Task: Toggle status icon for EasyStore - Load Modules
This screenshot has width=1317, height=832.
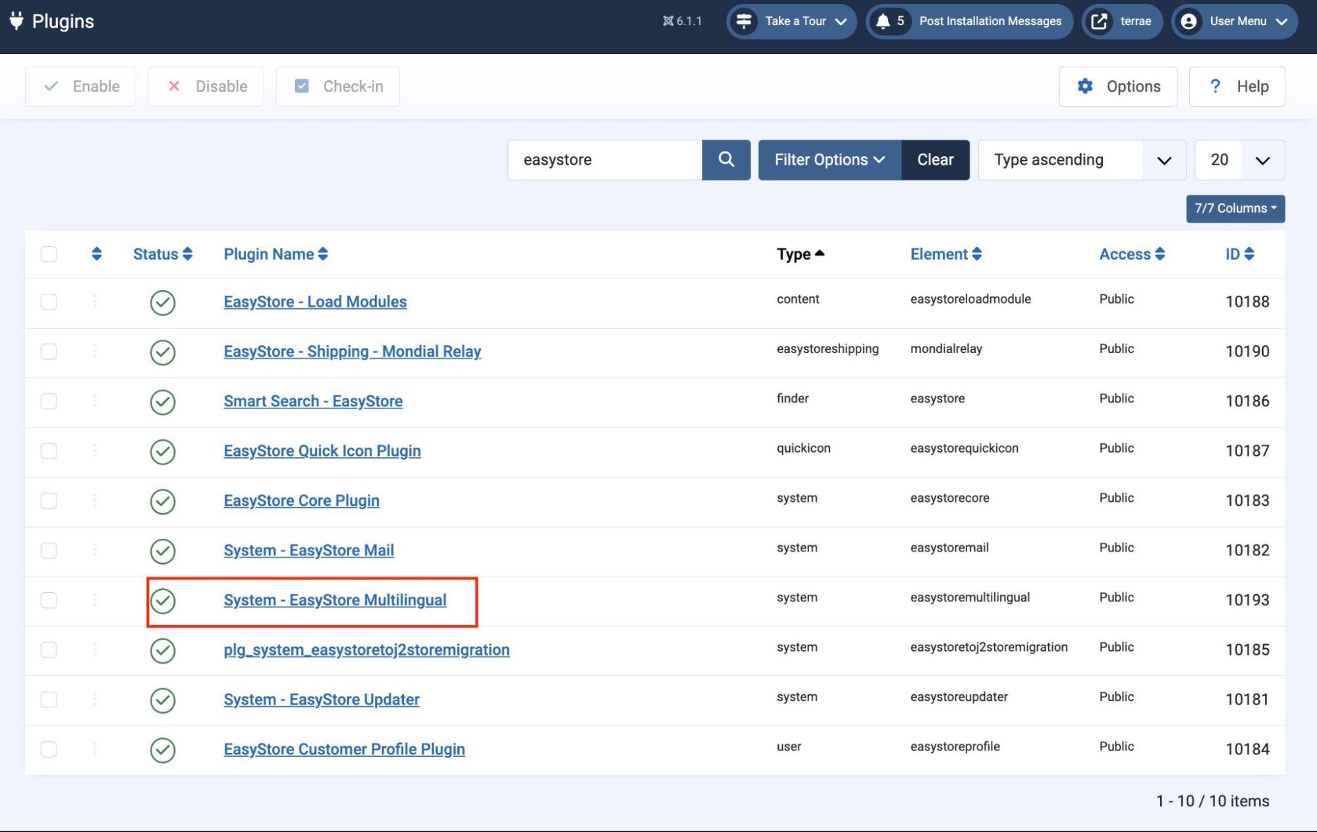Action: (163, 302)
